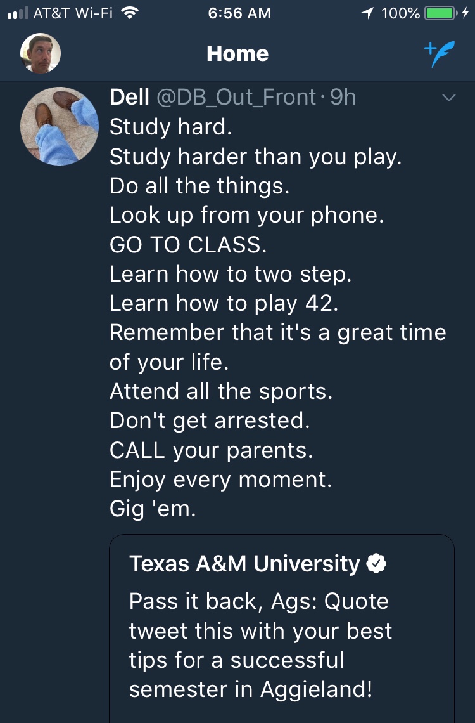Tap the verified badge next to Texas A&M
The height and width of the screenshot is (723, 475).
[377, 563]
